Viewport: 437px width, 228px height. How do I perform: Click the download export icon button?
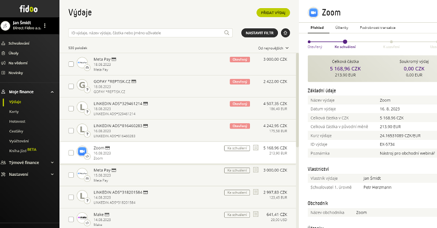[x=286, y=33]
